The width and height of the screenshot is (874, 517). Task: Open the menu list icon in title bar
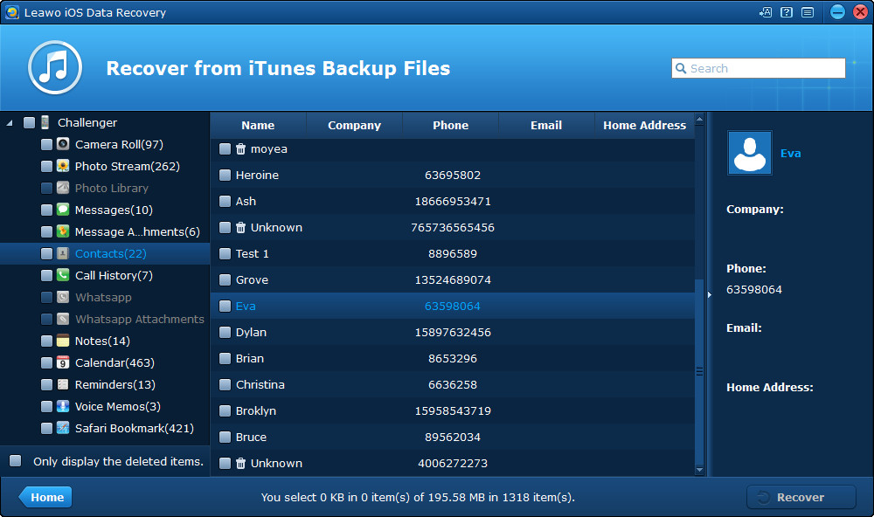point(808,12)
